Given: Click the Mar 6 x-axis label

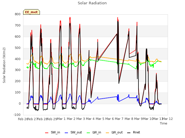Looking at the screenshot, I should click(110, 119).
